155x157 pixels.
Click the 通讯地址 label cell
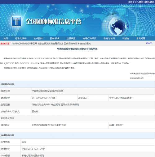(15, 125)
